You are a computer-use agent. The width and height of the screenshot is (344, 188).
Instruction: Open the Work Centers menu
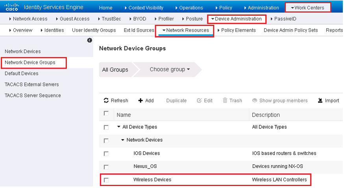pyautogui.click(x=307, y=8)
